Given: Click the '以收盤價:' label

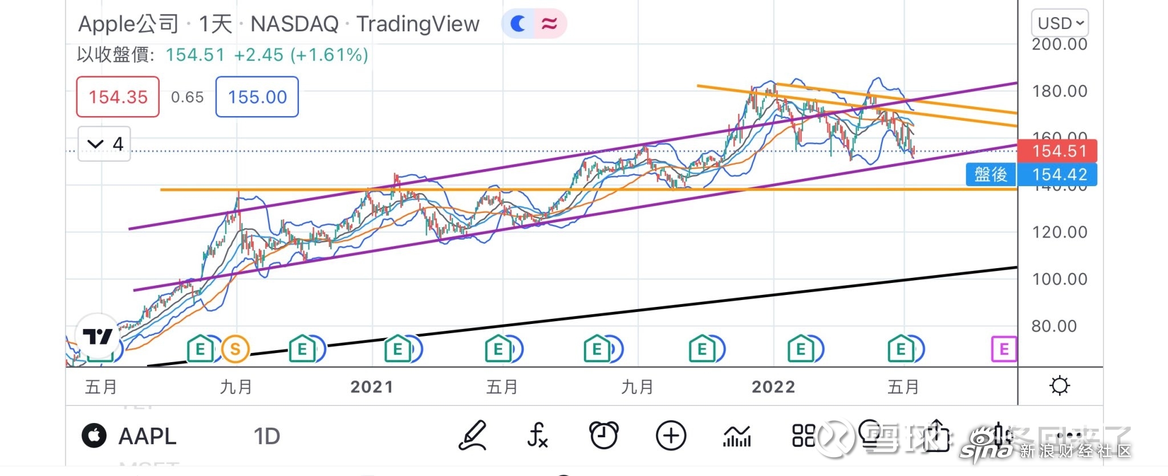Looking at the screenshot, I should click(x=116, y=55).
